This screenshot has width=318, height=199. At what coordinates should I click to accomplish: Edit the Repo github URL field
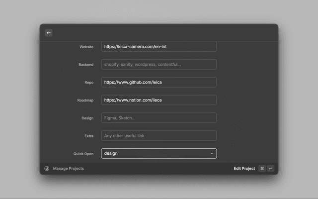159,82
